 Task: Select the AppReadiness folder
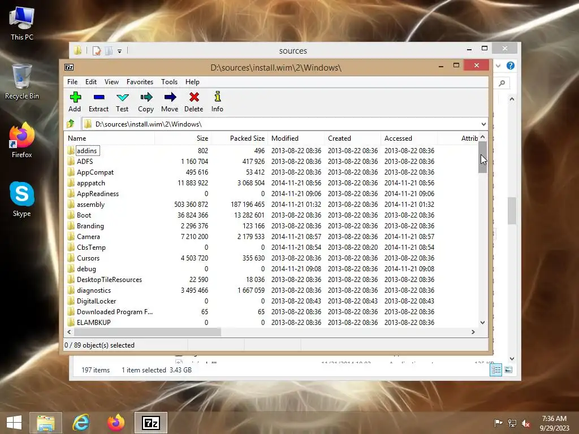(x=97, y=193)
